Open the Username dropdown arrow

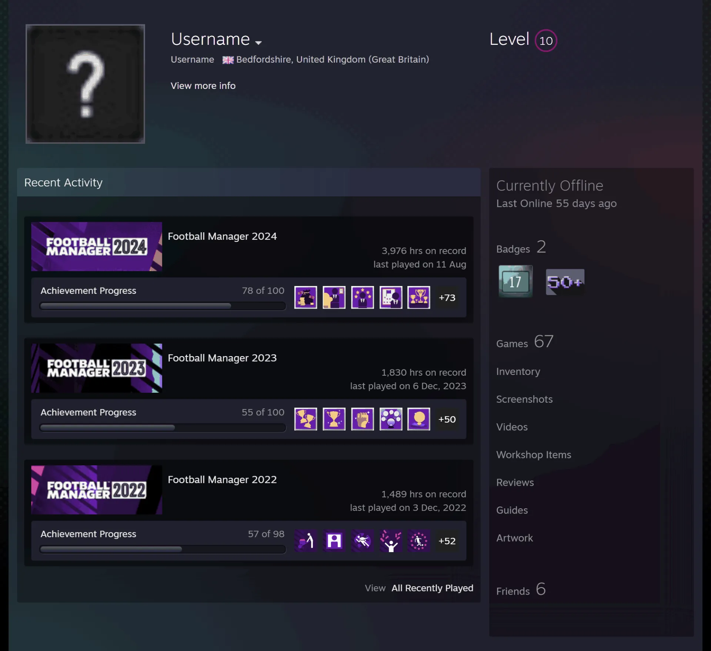pos(258,43)
